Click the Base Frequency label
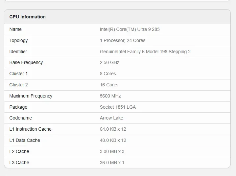Viewport: 236px width, 176px height. [26, 62]
